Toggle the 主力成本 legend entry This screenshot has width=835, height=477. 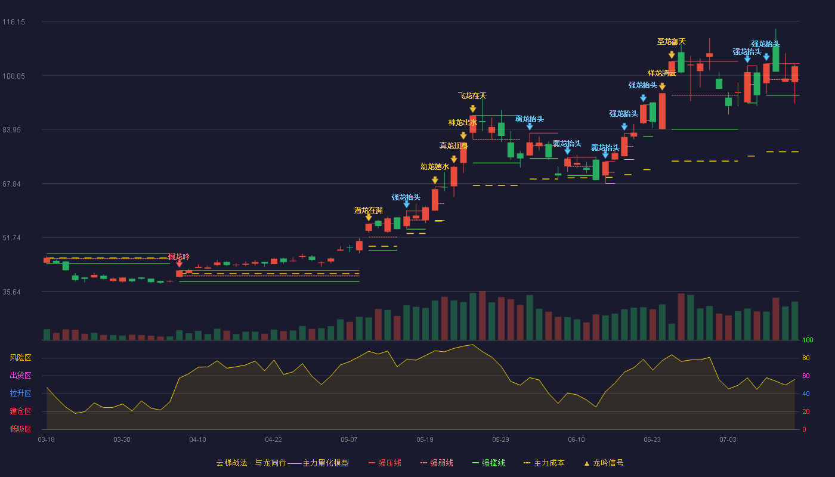(x=544, y=463)
